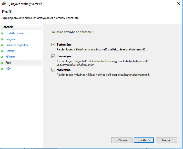Click the firewall wizard title bar icon

point(4,4)
